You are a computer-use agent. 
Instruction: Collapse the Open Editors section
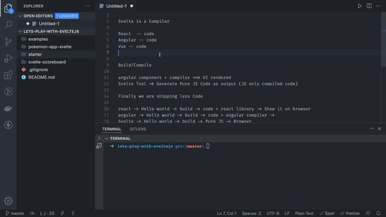(20, 16)
